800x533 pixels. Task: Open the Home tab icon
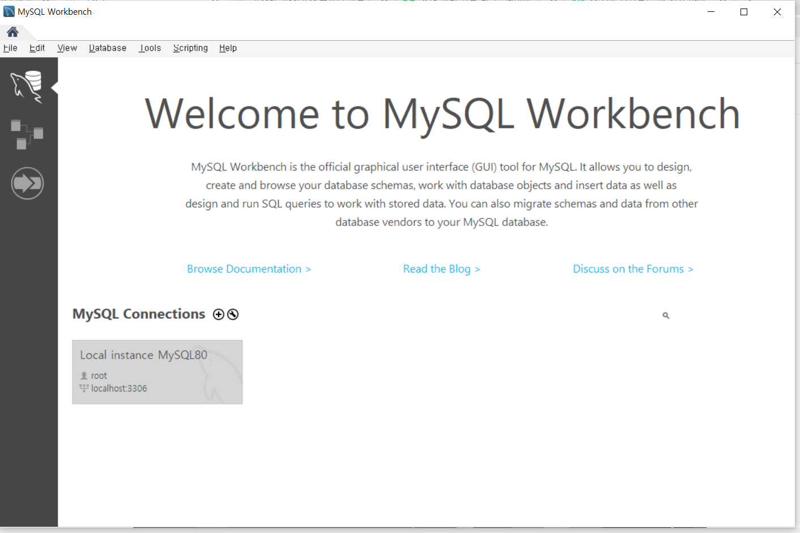12,32
